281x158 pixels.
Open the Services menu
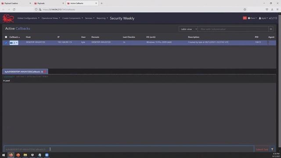(x=90, y=18)
